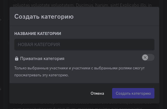This screenshot has width=167, height=109.
Task: Click the X knob of the private switch
Action: coord(145,57)
